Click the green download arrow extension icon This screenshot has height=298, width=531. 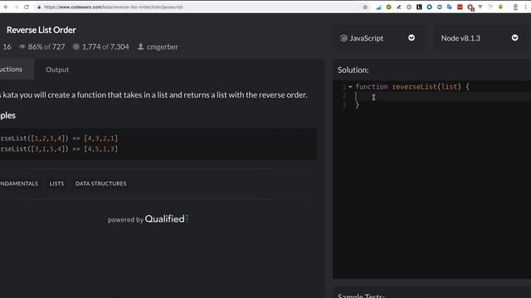point(500,7)
